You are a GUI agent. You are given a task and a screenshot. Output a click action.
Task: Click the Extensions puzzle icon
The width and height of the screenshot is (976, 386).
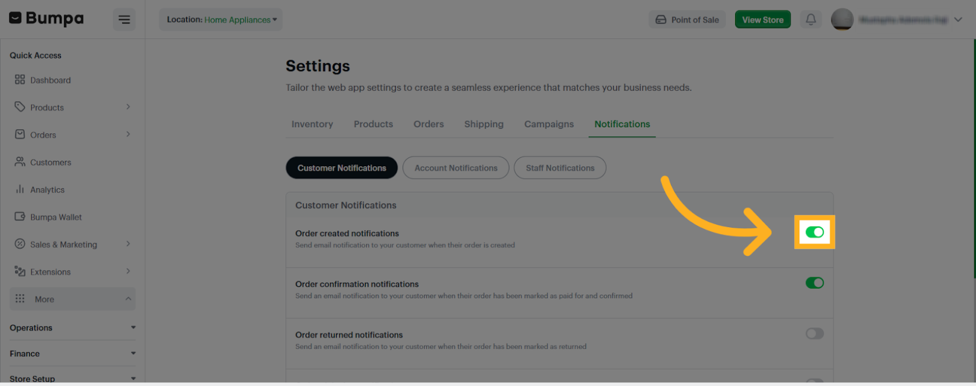(20, 271)
